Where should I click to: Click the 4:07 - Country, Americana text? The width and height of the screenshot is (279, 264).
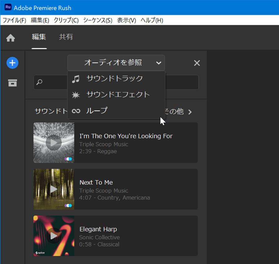click(x=115, y=198)
